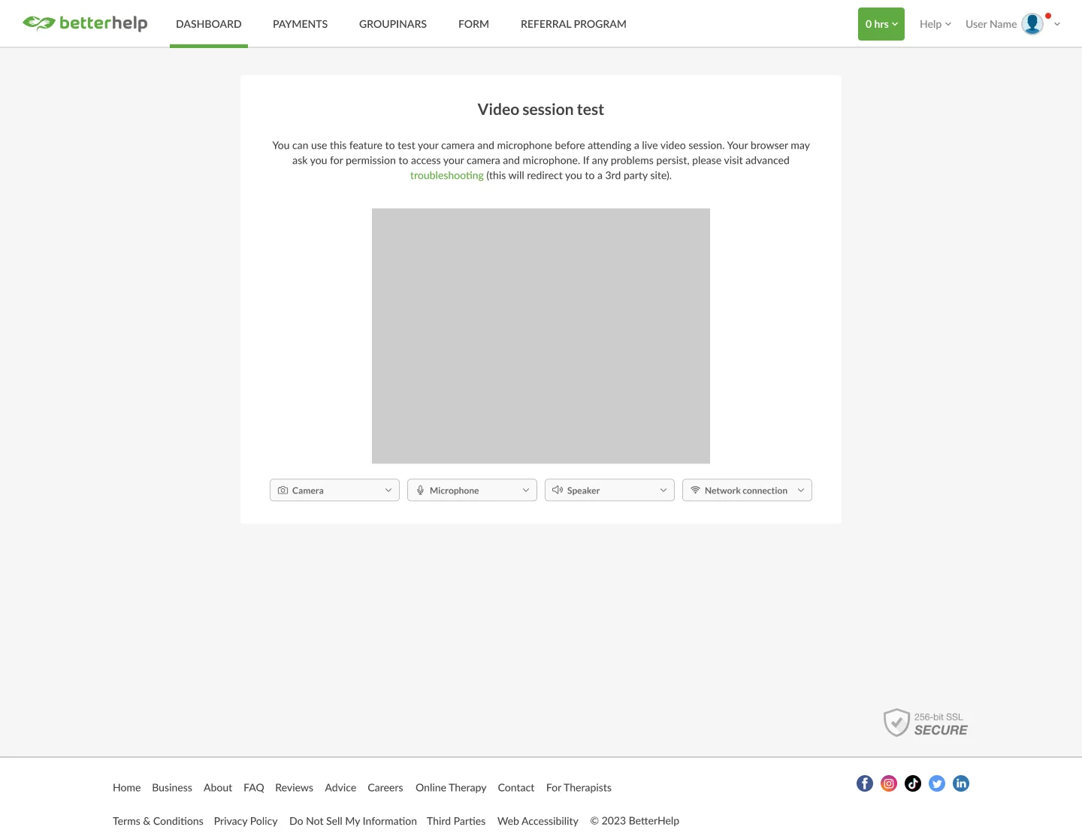Click Do Not Sell My Information
This screenshot has height=839, width=1082.
(x=353, y=822)
